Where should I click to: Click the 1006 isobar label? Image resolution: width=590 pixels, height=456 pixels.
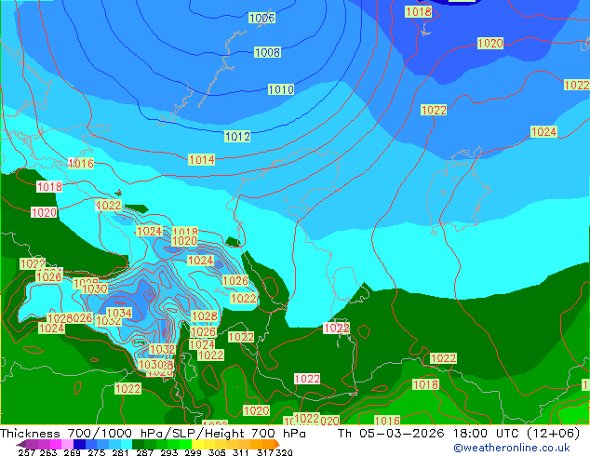point(261,18)
